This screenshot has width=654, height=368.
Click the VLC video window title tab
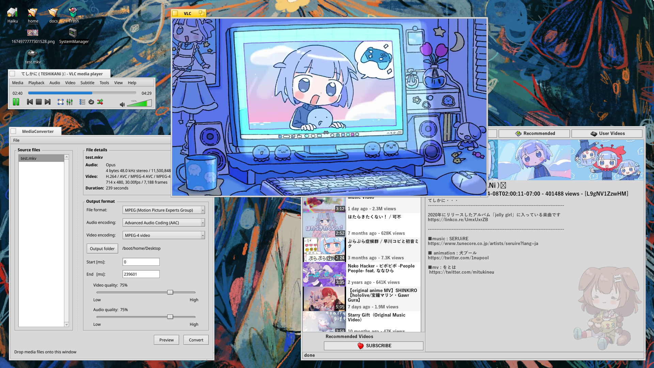(187, 13)
